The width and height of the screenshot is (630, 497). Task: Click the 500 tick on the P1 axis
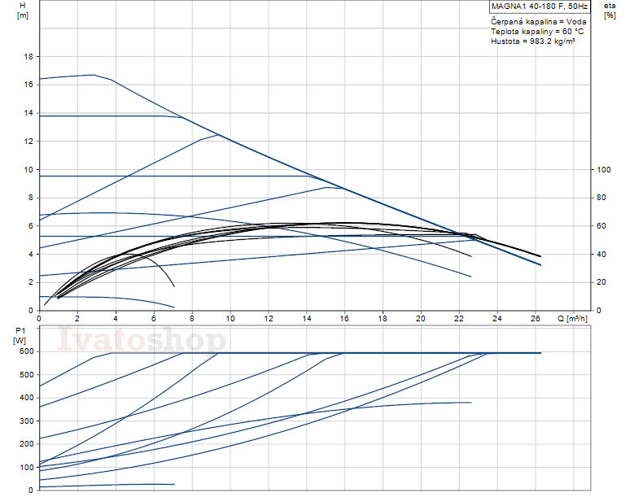point(25,375)
